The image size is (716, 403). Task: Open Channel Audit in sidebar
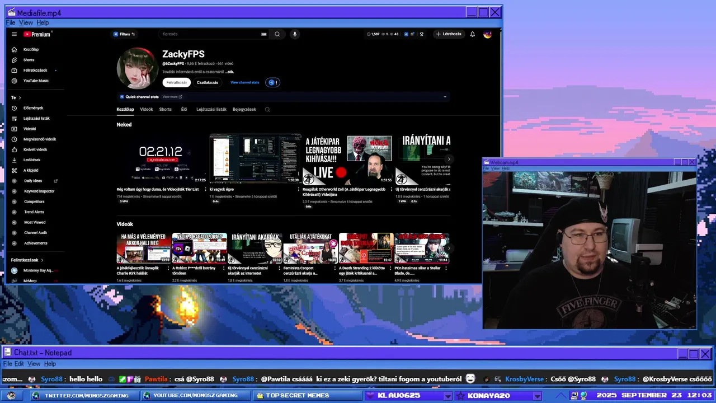pyautogui.click(x=35, y=232)
